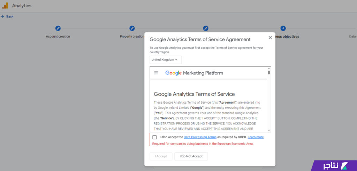357x171 pixels.
Task: Open the United Kingdom country dropdown
Action: pos(166,60)
